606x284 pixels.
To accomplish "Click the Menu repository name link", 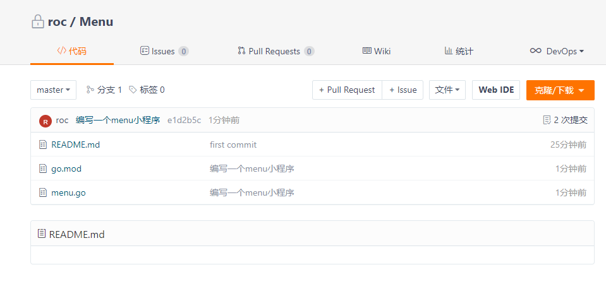I will (x=96, y=21).
